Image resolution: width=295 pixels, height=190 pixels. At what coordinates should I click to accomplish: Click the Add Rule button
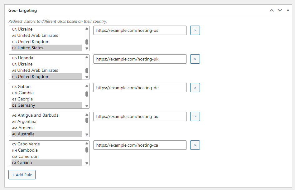[x=22, y=175]
